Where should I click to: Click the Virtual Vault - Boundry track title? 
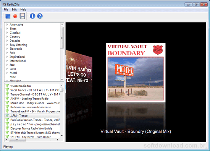click(136, 132)
